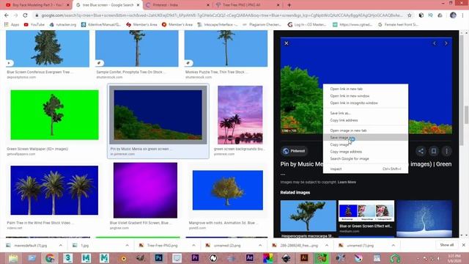Open the Blue Violet Gradient thumbnail

tap(145, 190)
